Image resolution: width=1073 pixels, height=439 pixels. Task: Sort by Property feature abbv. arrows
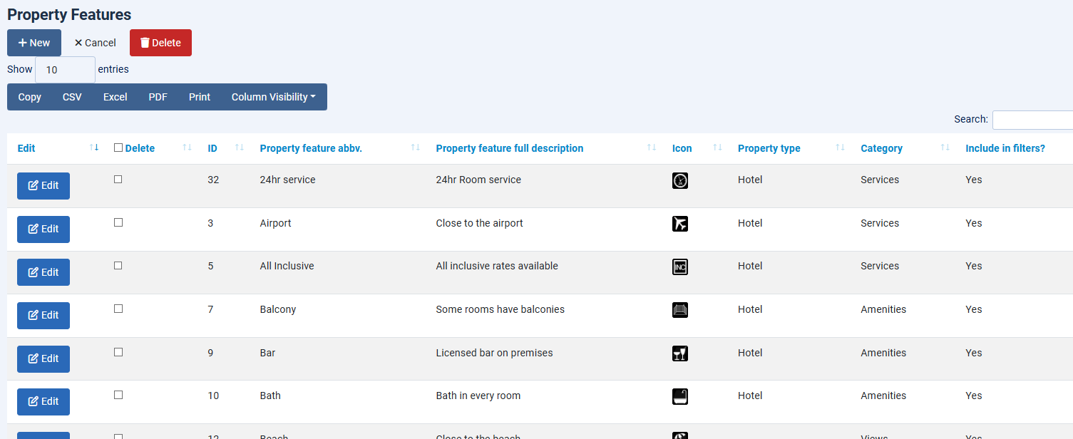pos(416,148)
